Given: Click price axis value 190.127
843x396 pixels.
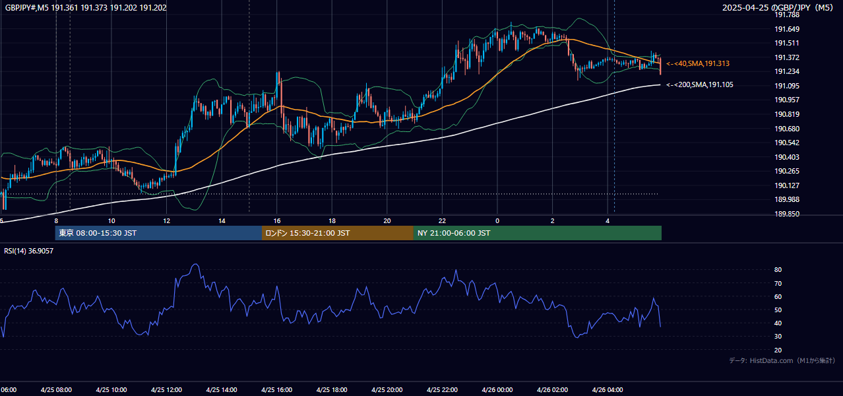Looking at the screenshot, I should point(787,185).
